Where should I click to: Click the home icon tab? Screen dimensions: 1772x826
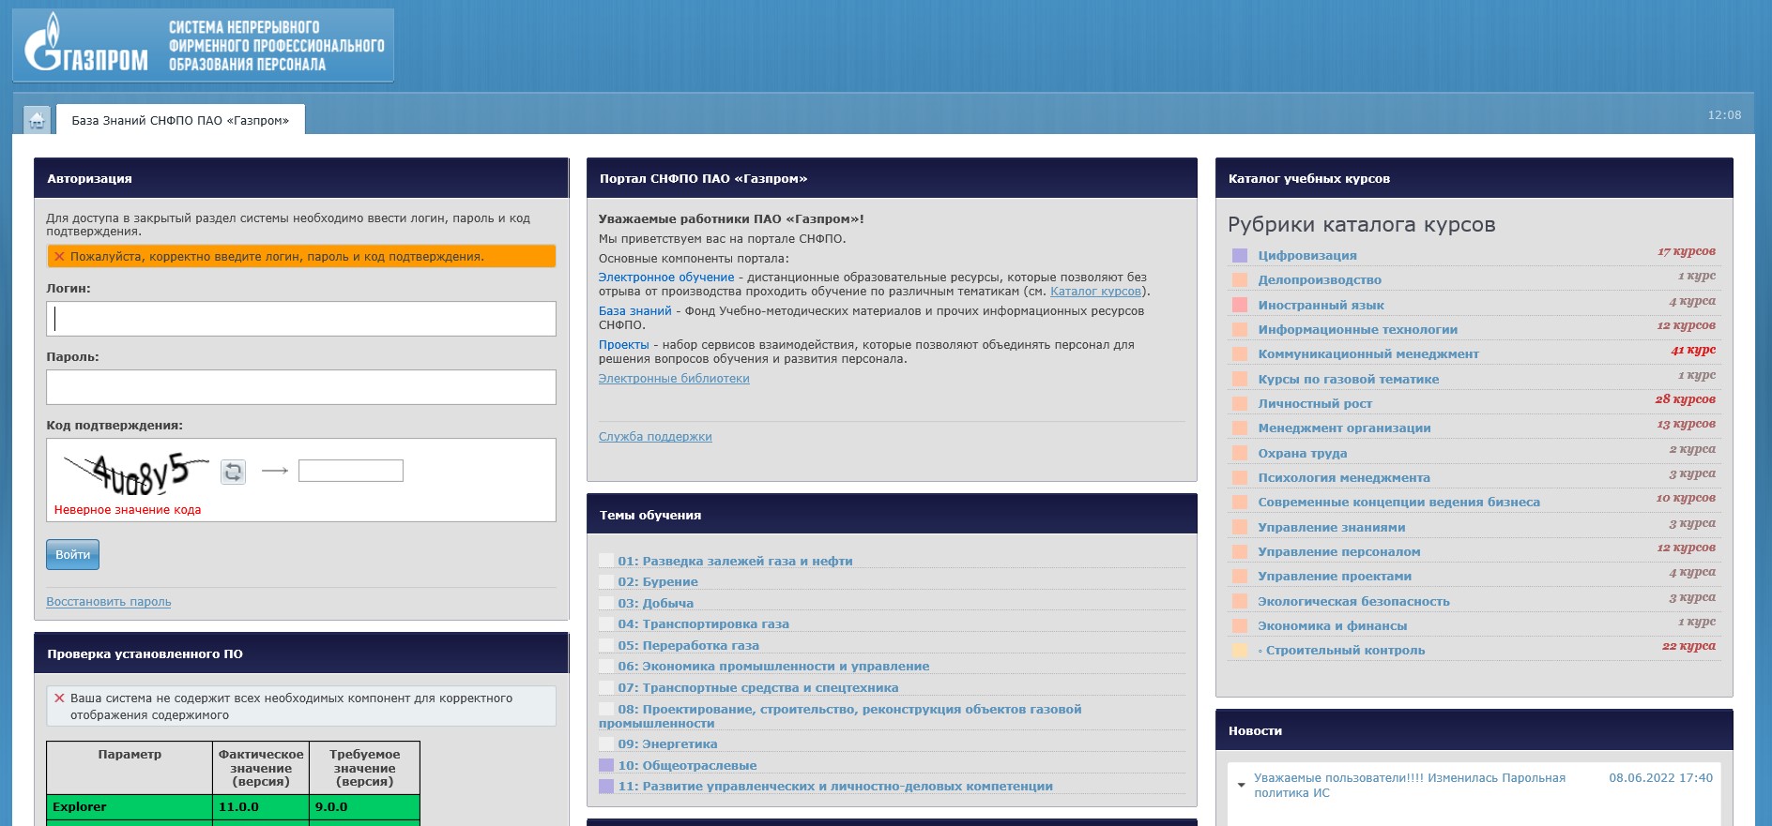37,119
